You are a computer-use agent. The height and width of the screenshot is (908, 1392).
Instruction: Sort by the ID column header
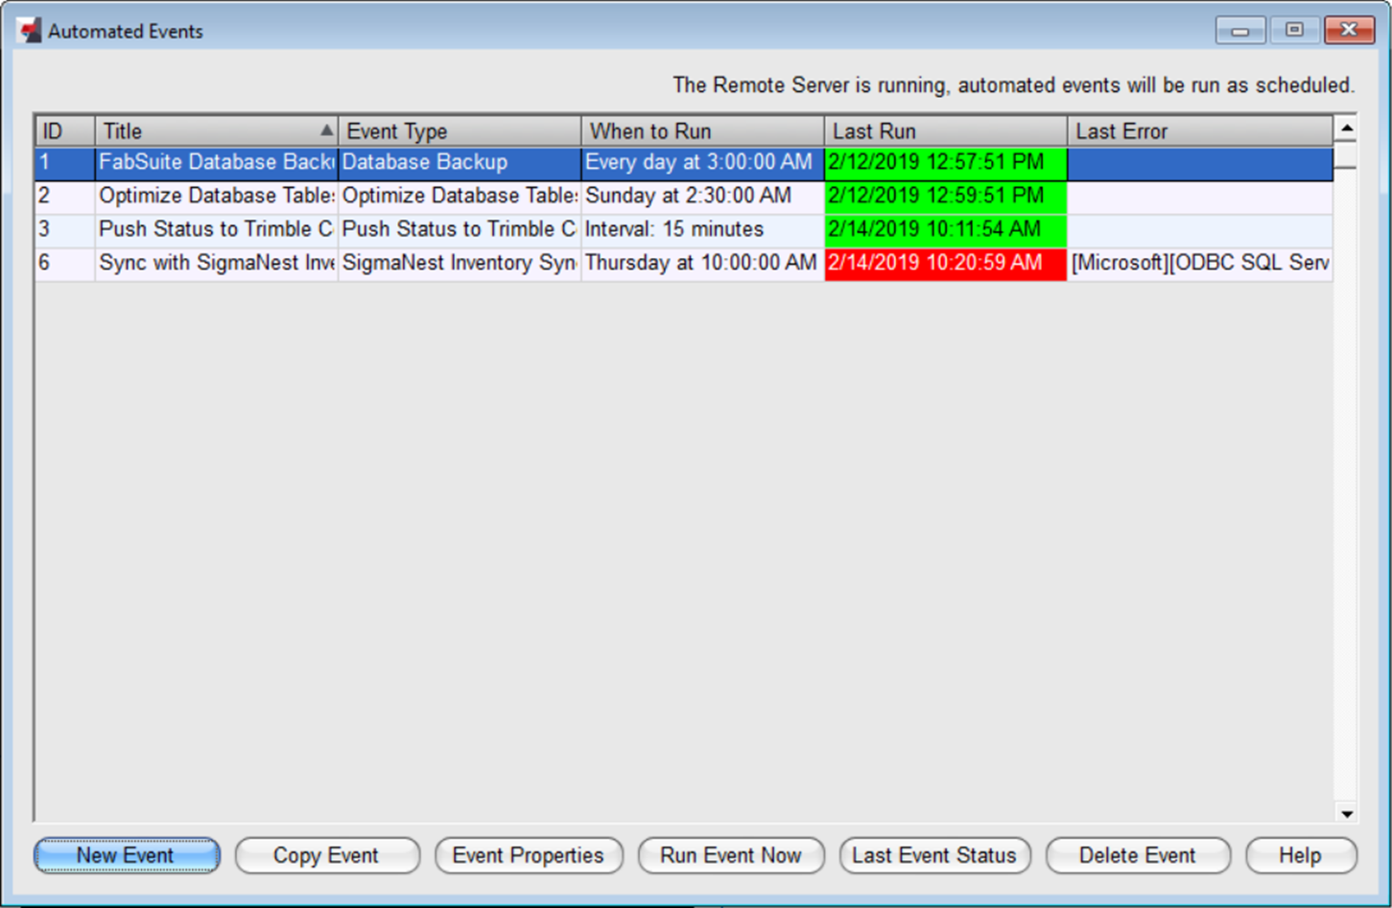[x=64, y=131]
